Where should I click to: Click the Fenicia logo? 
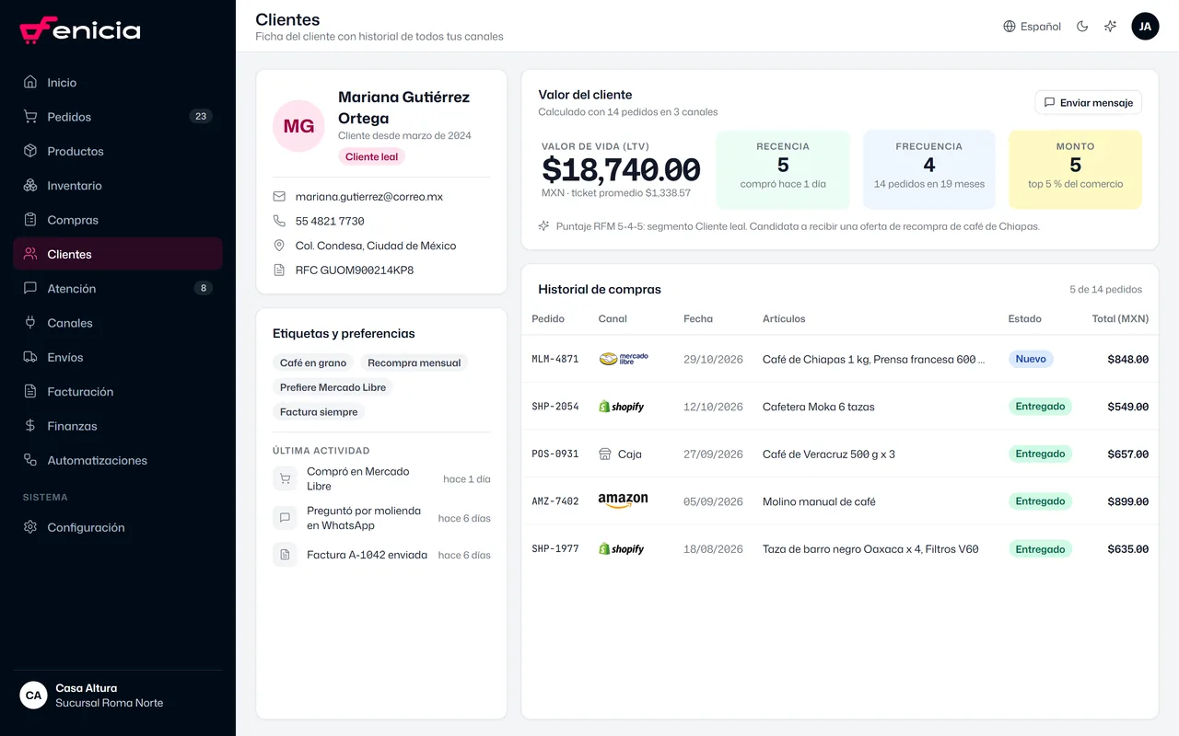pos(80,30)
